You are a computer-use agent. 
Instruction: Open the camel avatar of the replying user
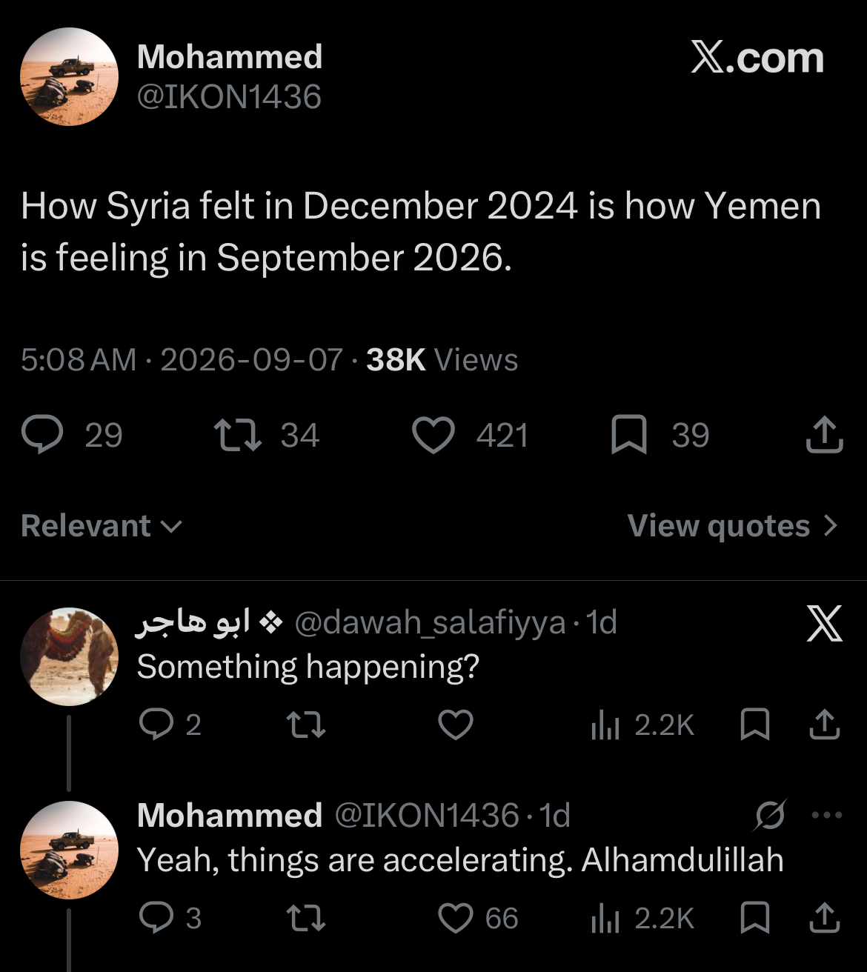(69, 656)
